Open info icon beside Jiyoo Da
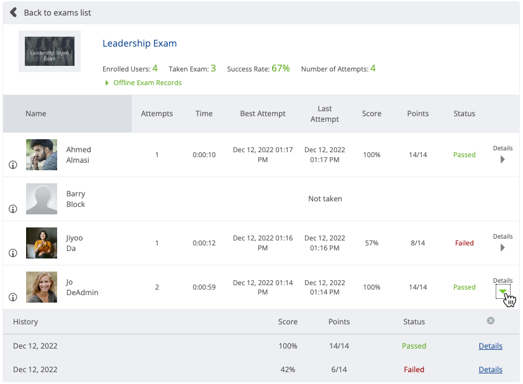The image size is (523, 384). click(12, 253)
